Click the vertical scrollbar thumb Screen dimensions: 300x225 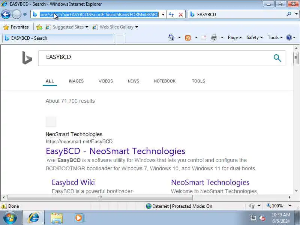pyautogui.click(x=296, y=58)
